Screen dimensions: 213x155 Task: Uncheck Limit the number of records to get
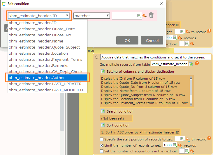pyautogui.click(x=102, y=145)
